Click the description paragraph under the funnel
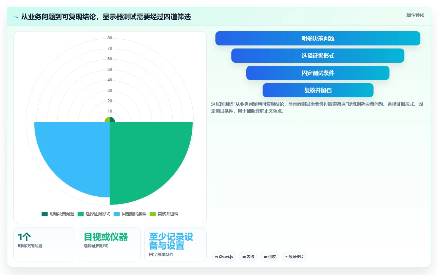 (x=317, y=107)
